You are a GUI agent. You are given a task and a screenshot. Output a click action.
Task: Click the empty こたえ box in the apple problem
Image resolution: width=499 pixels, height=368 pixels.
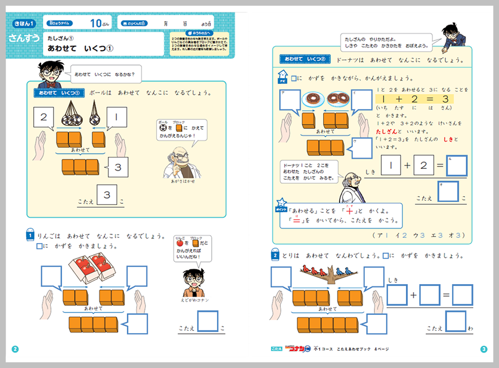click(208, 321)
